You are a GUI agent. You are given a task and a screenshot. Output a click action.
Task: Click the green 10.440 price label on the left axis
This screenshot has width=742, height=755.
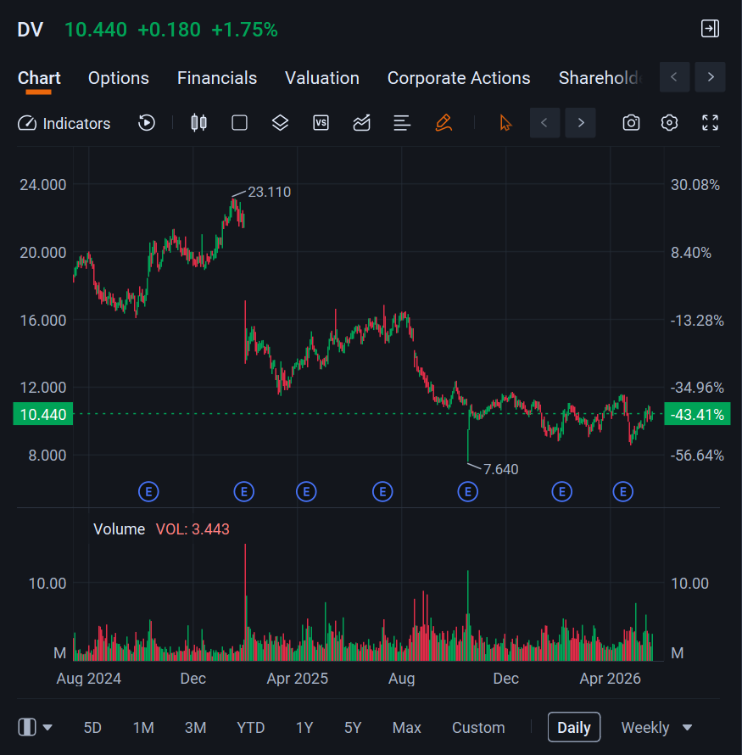(x=43, y=414)
